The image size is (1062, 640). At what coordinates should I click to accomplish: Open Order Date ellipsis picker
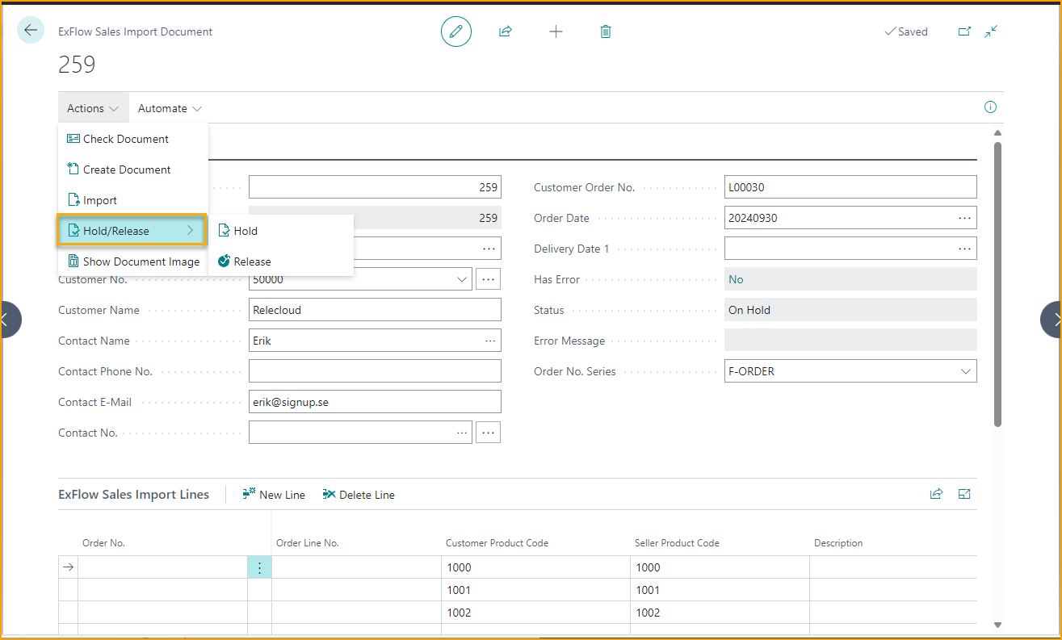964,218
